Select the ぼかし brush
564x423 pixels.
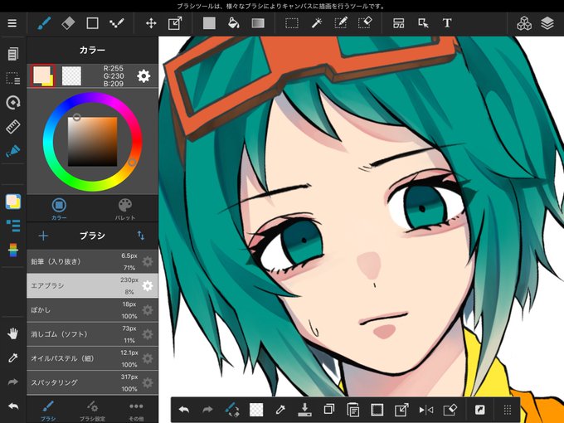click(x=92, y=309)
